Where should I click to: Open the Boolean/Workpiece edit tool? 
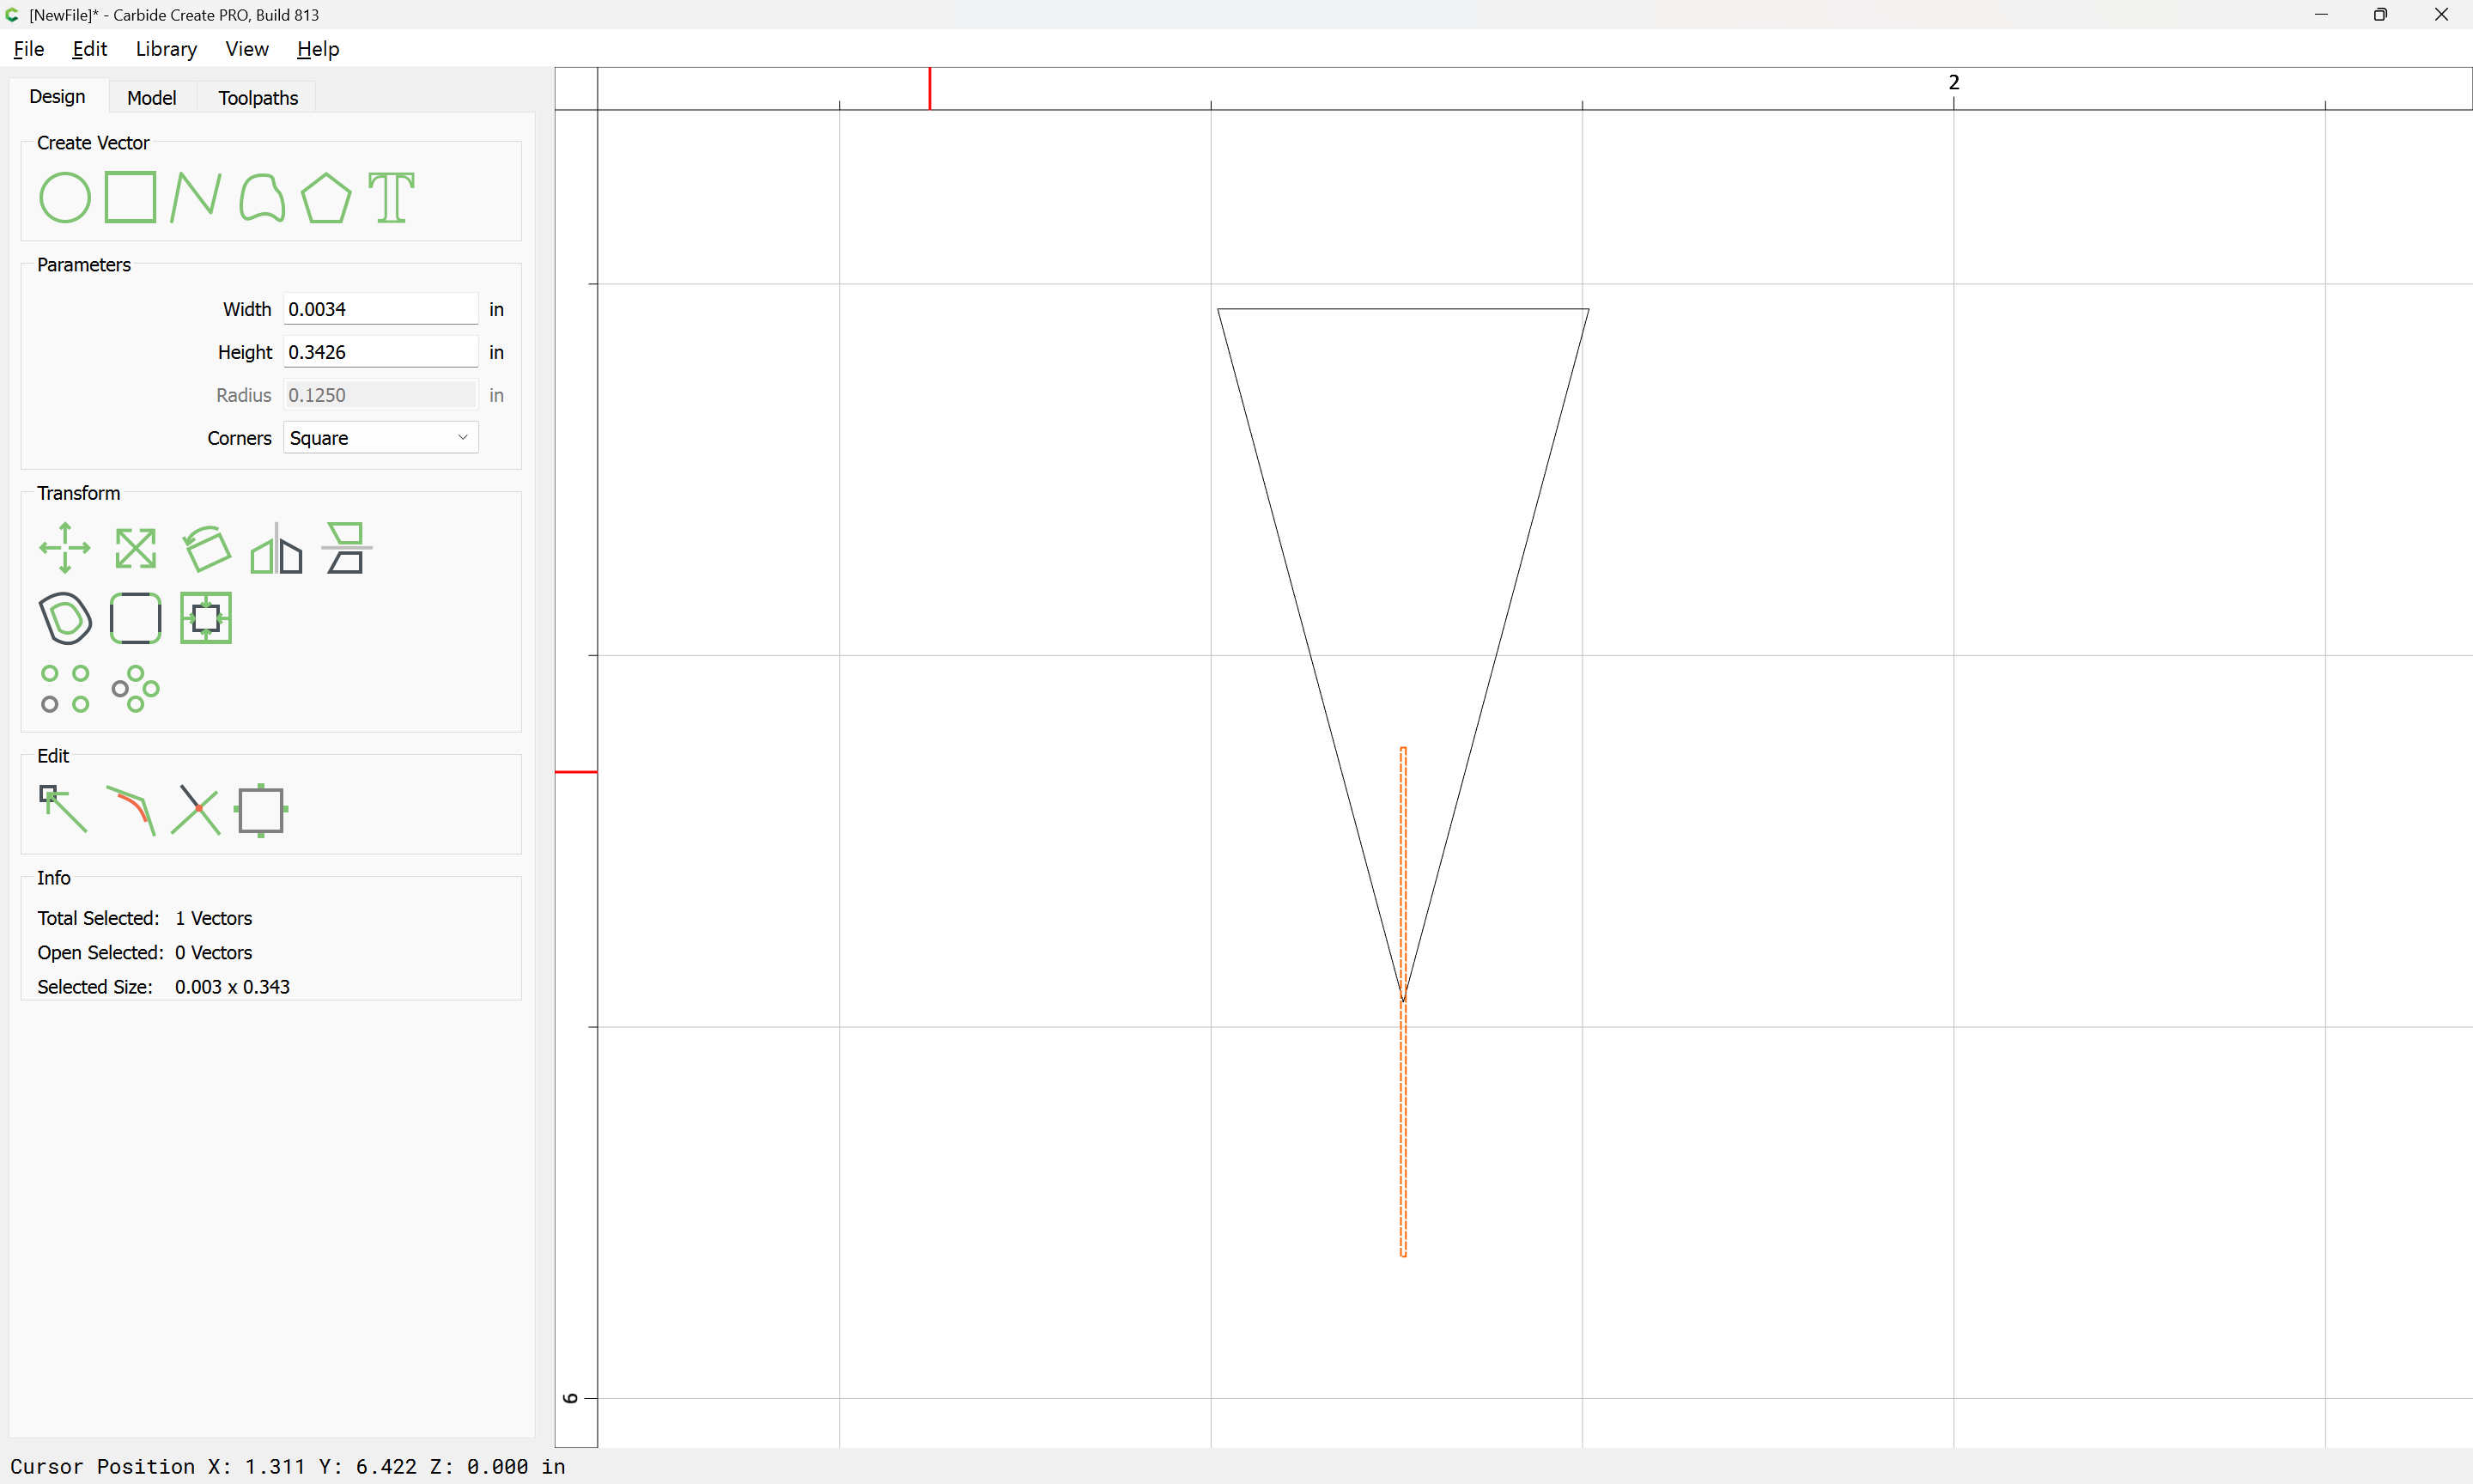262,810
